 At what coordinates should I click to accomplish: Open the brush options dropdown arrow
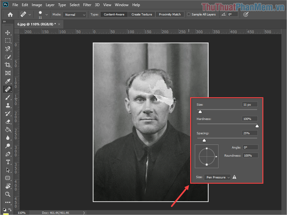click(46, 14)
